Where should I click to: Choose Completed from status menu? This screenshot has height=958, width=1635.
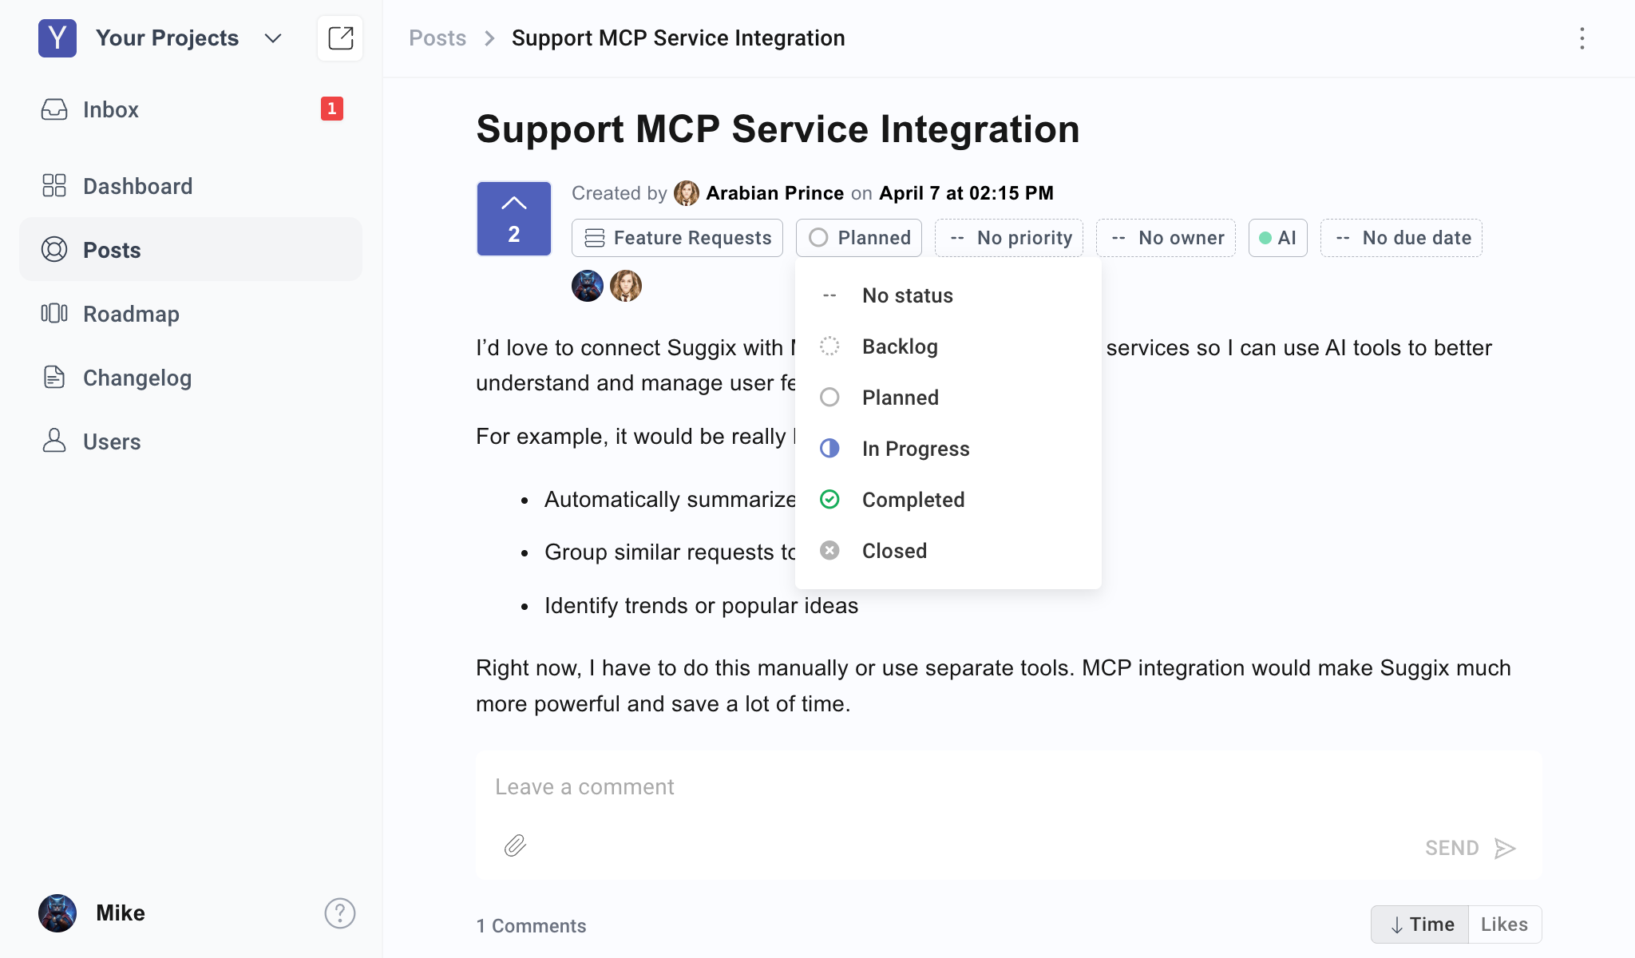pos(913,500)
